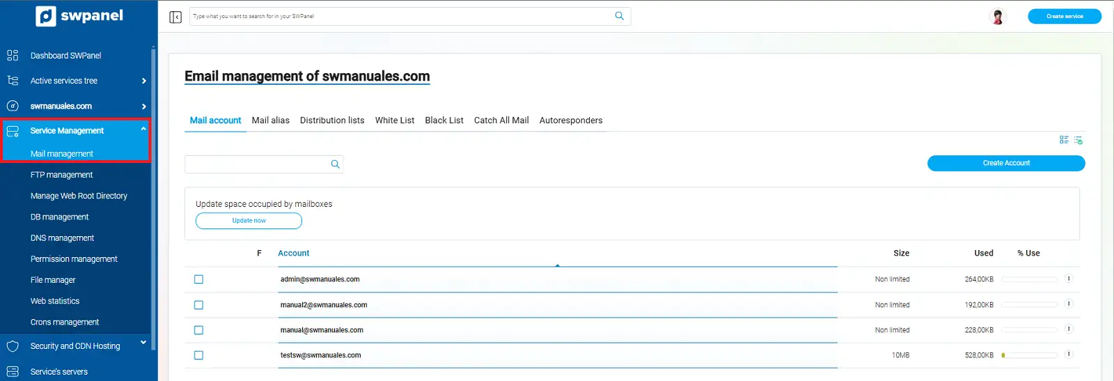Collapse the sidebar with the panel toggle icon
Screen dimensions: 1114x381
click(175, 17)
